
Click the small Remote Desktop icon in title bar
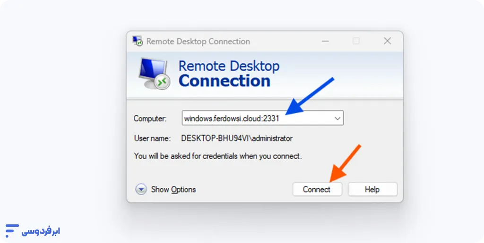(138, 41)
